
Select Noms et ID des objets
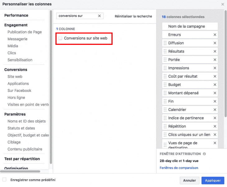click(26, 121)
